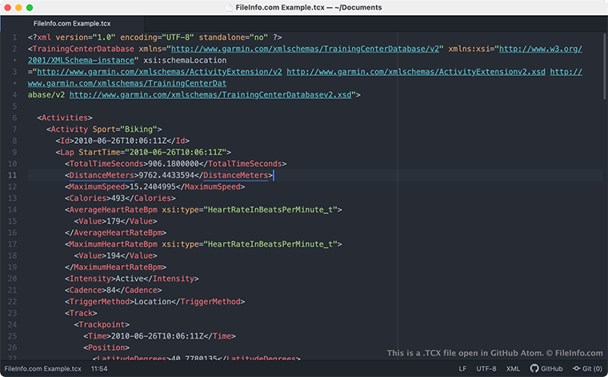Open the XML grammar selector
608x377 pixels.
click(514, 369)
